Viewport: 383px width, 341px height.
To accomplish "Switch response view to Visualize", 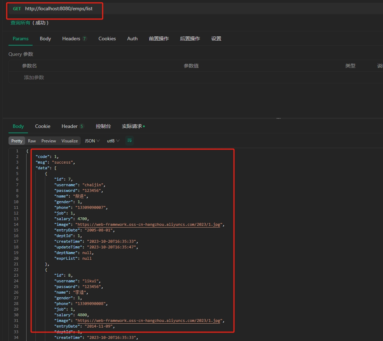I will click(x=69, y=141).
